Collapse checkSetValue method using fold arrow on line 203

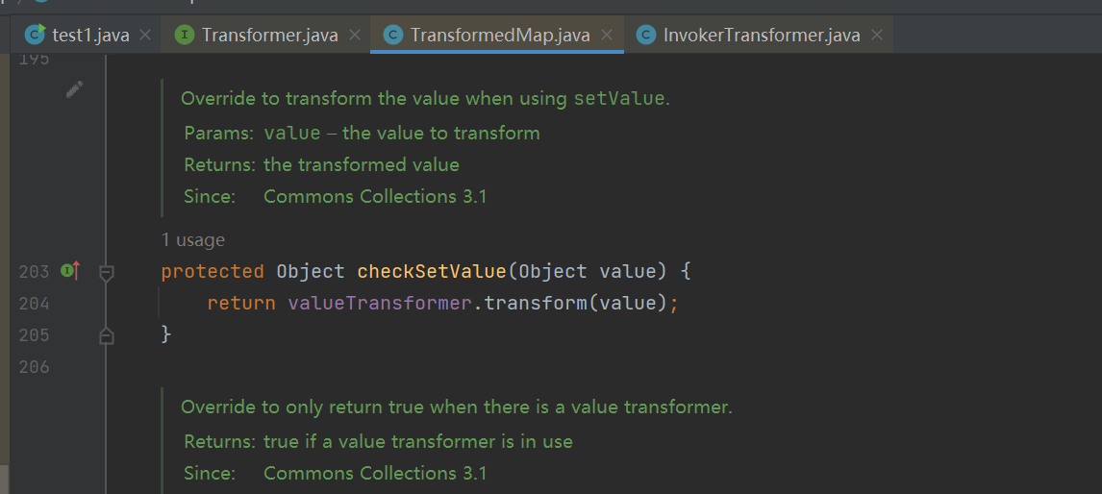pyautogui.click(x=107, y=273)
